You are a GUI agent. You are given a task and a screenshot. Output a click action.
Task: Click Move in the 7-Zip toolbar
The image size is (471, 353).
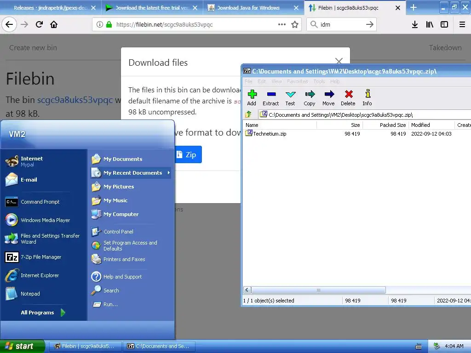pyautogui.click(x=328, y=98)
